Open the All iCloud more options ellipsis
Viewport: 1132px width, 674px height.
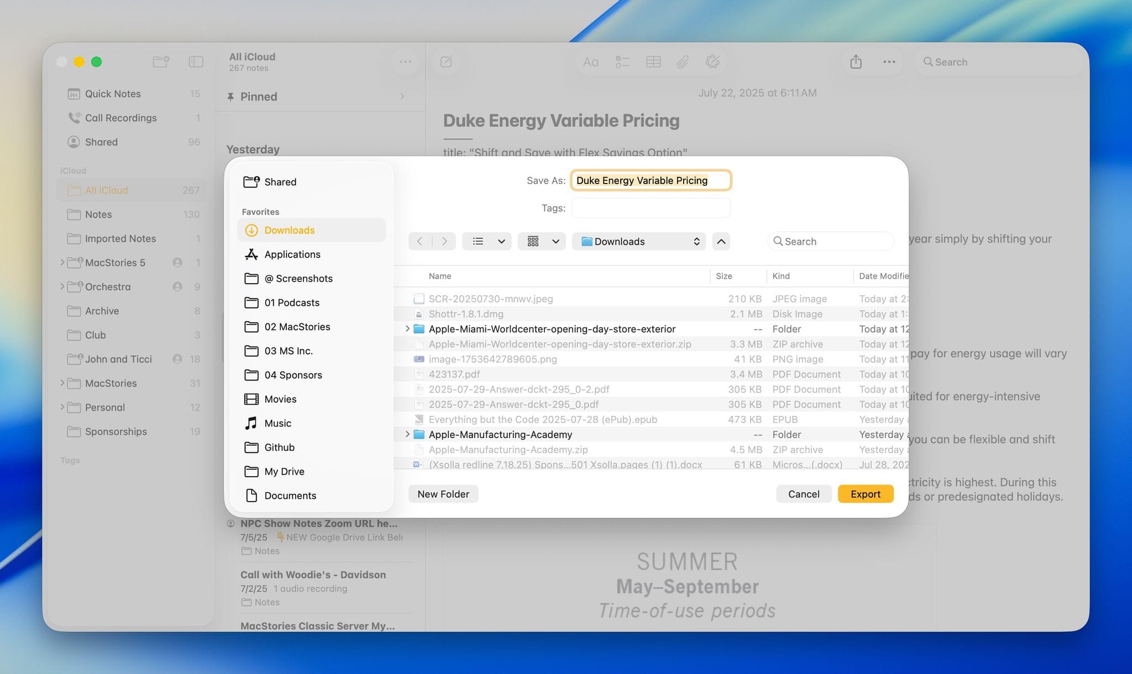(405, 62)
